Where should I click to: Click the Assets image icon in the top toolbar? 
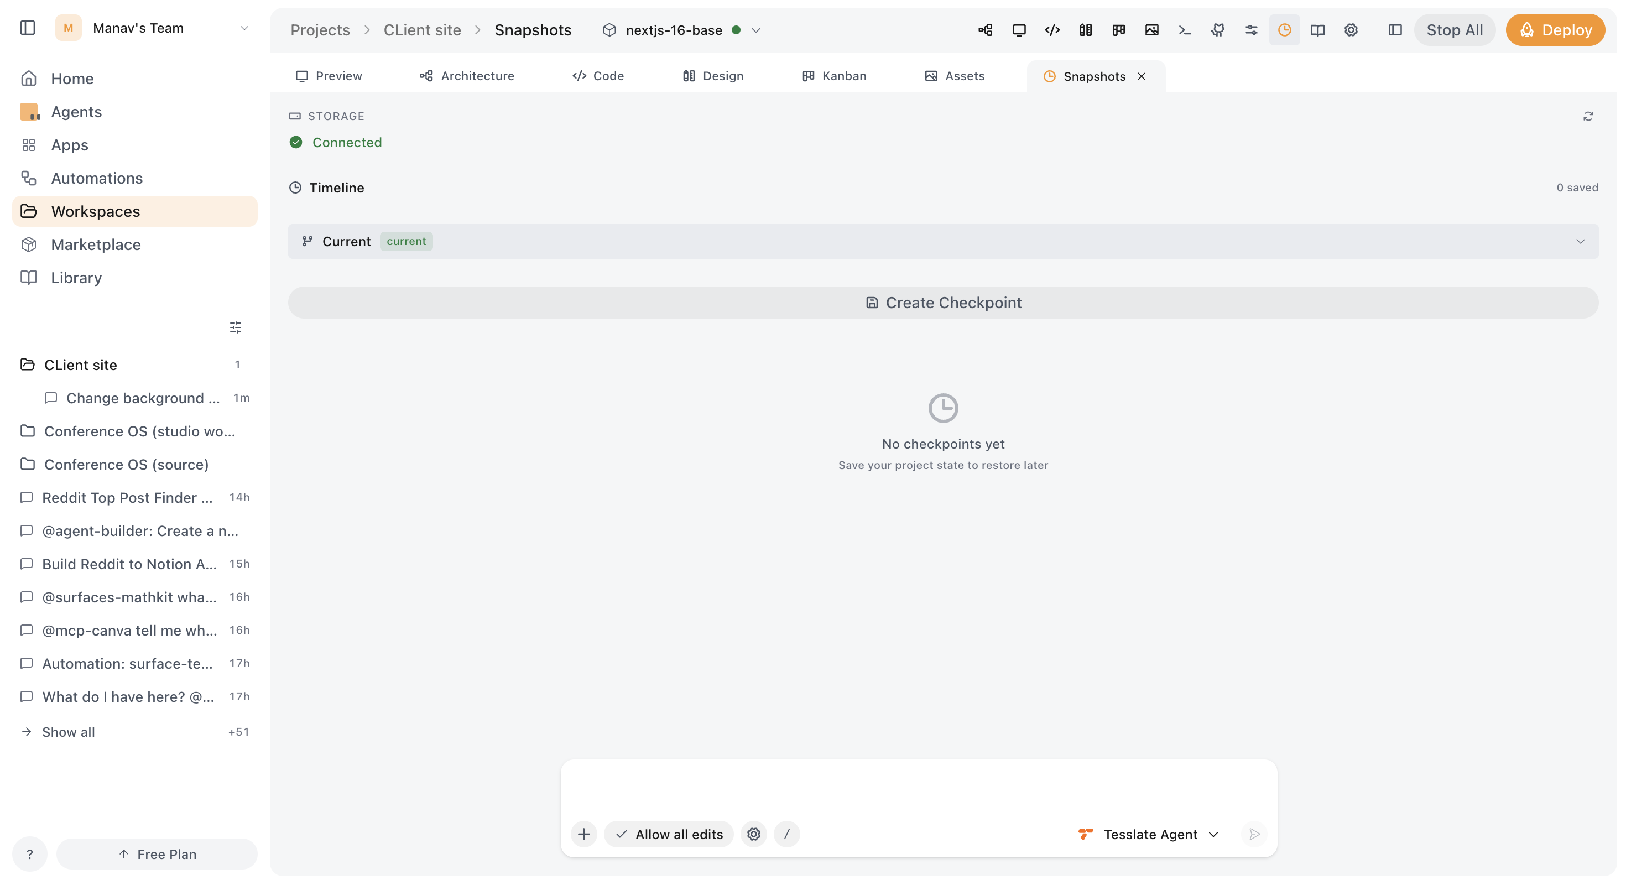[1151, 30]
